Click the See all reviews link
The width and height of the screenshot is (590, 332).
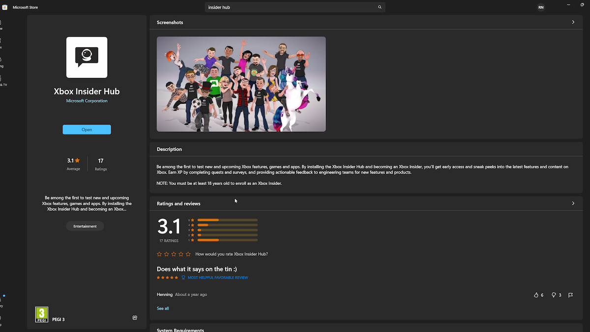point(163,308)
